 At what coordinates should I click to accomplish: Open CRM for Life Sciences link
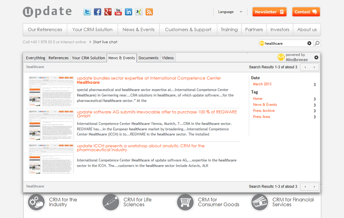[x=137, y=202]
